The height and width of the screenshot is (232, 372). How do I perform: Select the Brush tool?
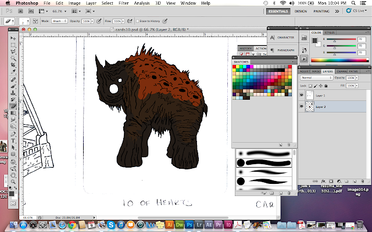tap(13, 86)
